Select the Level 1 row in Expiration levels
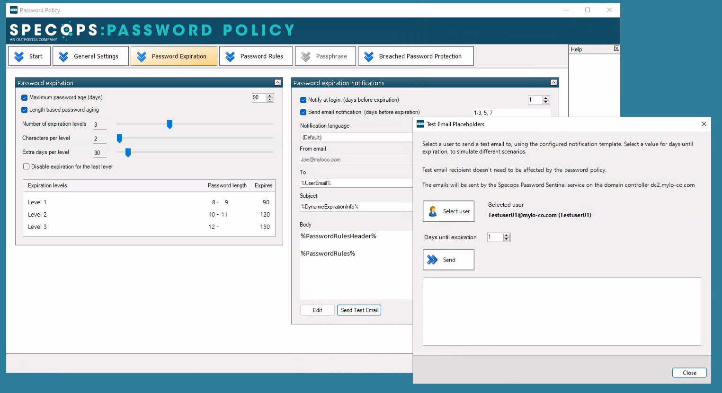This screenshot has width=722, height=393. tap(149, 202)
